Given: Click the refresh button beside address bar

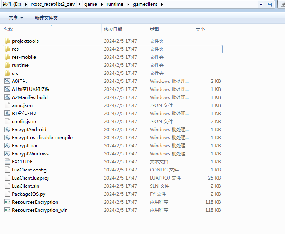Looking at the screenshot, I should pos(270,5).
